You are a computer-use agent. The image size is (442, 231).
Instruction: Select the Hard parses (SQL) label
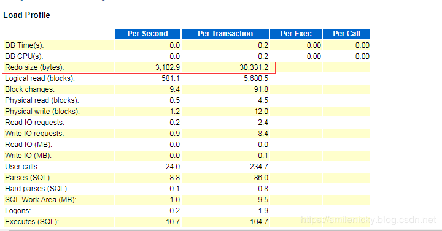coord(37,189)
